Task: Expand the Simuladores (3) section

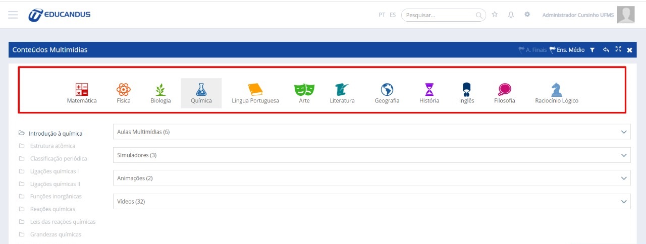Action: (x=371, y=155)
